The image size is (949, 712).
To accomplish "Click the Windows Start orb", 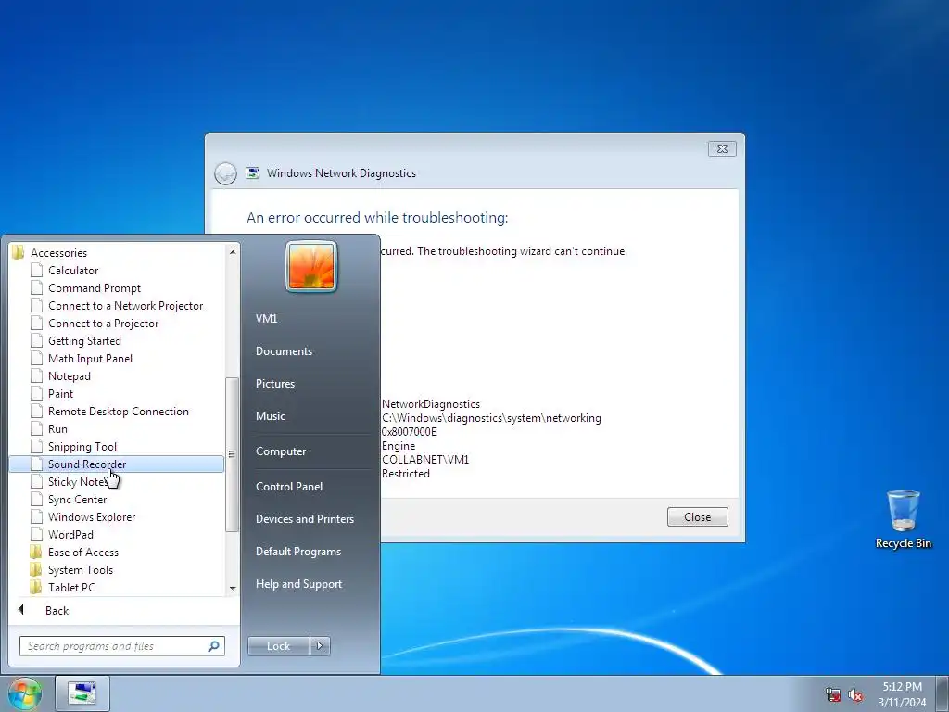I will (x=25, y=693).
